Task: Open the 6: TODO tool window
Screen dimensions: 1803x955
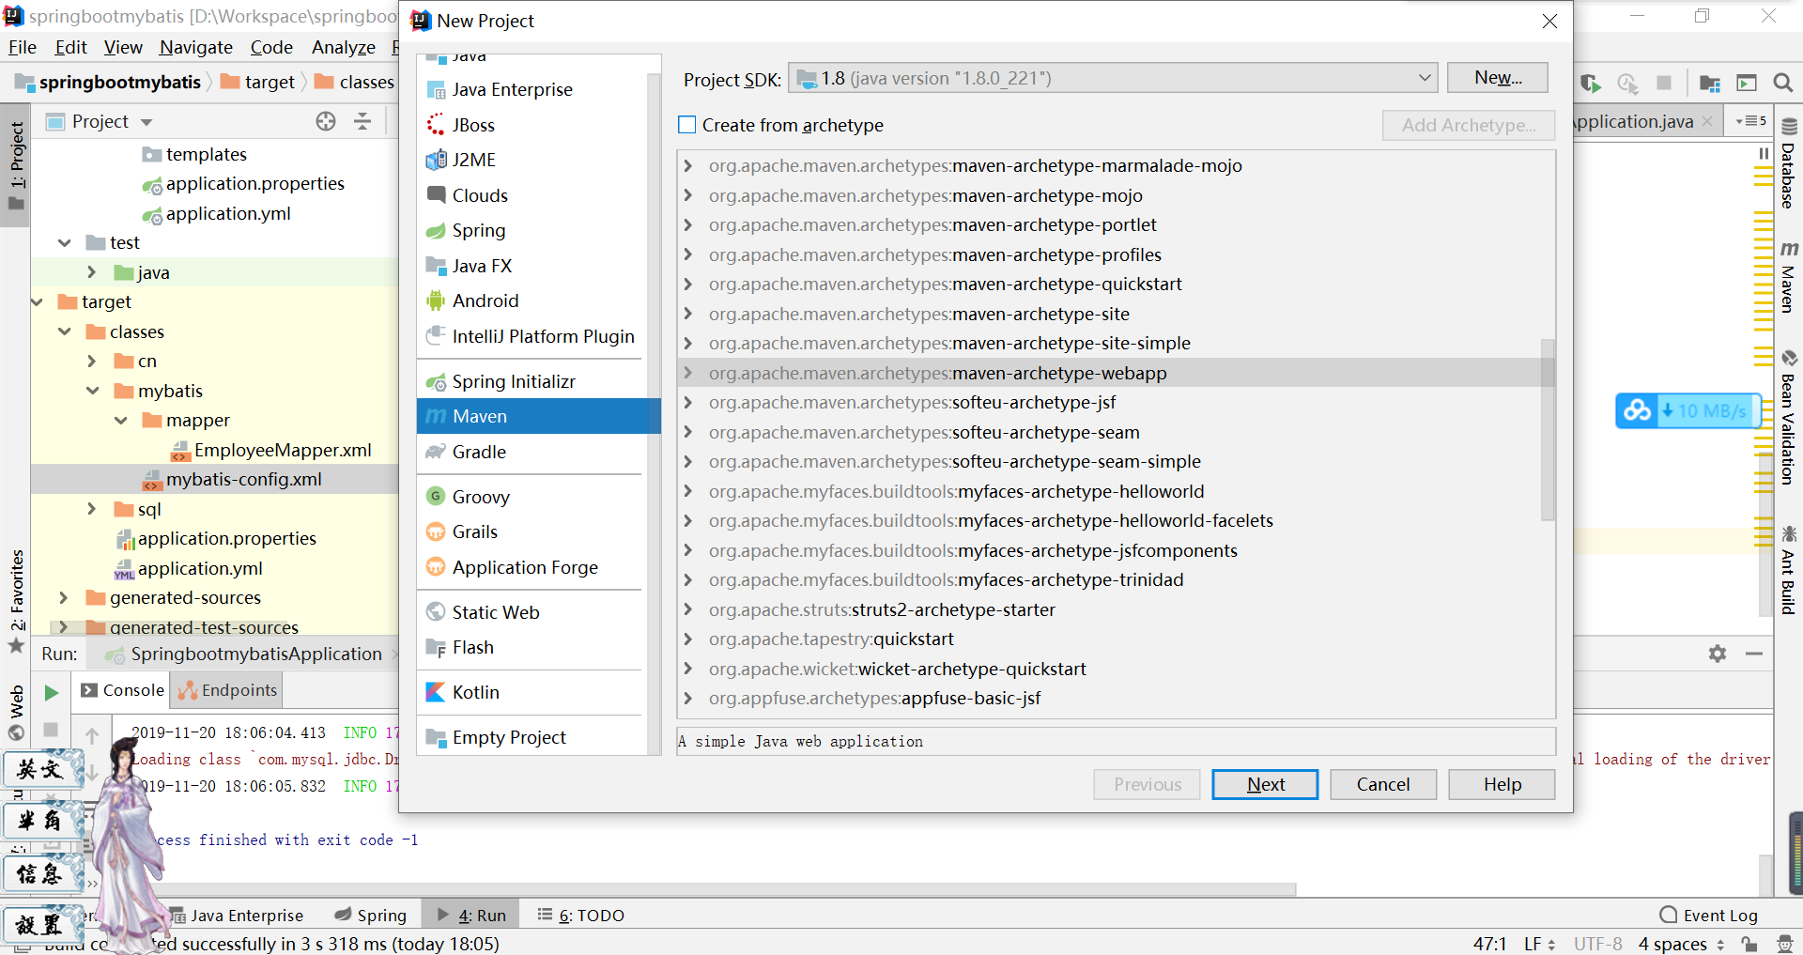Action: click(581, 916)
